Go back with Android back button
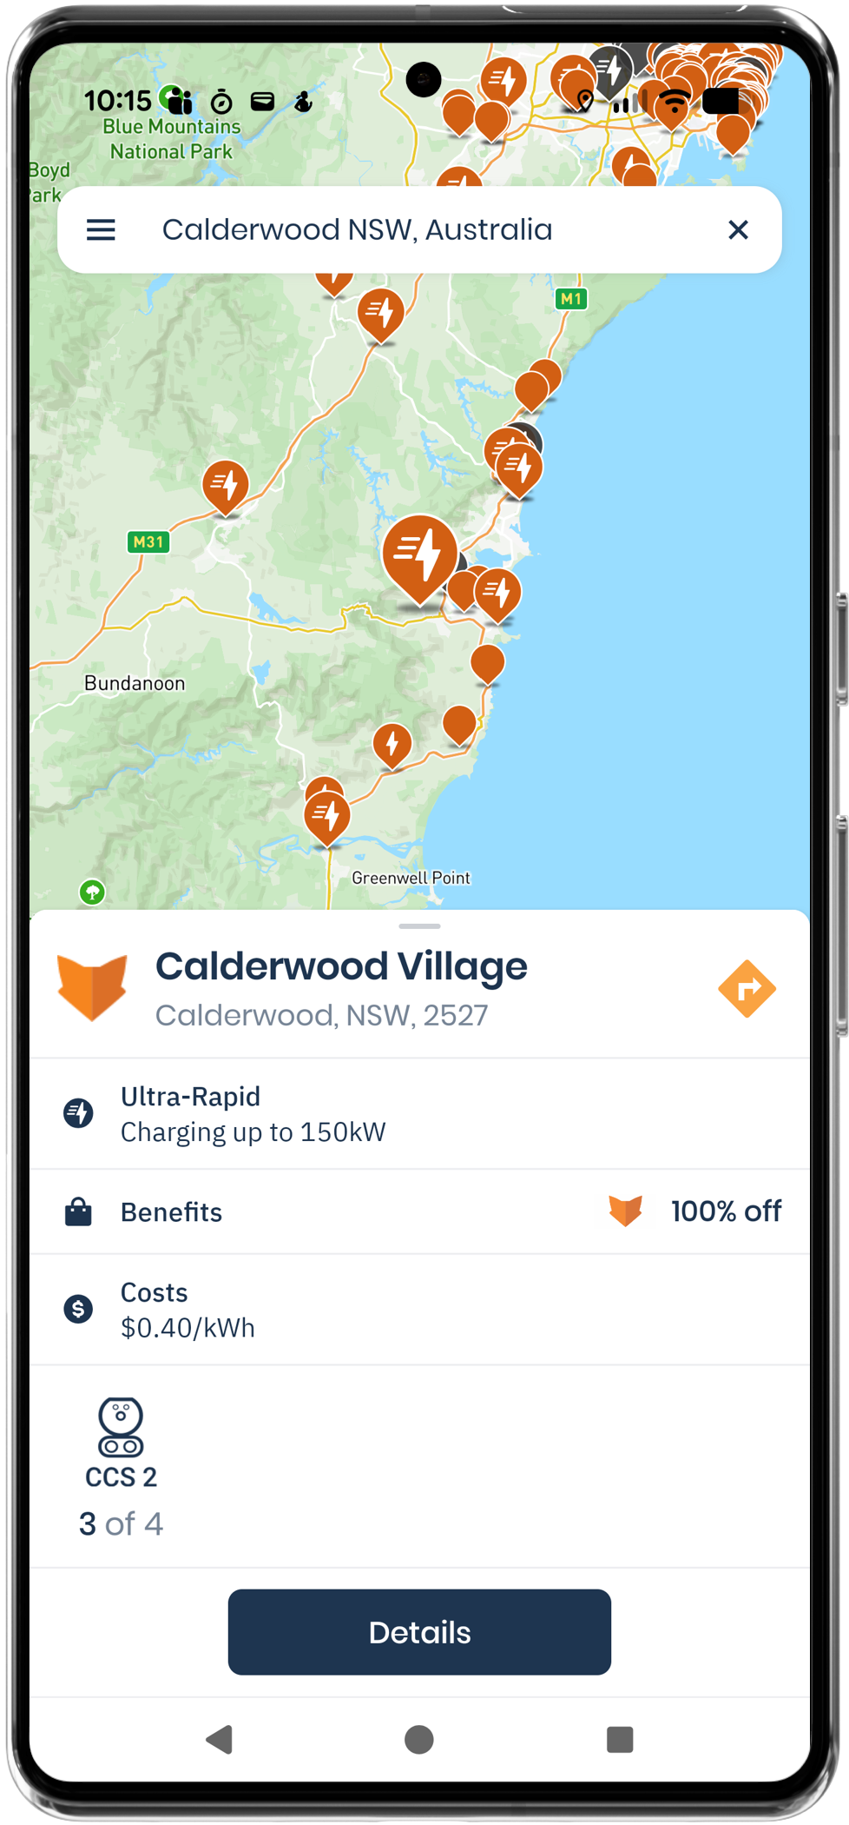The width and height of the screenshot is (849, 1825). pos(220,1739)
